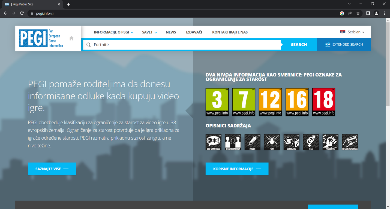Open Extended Search filter options
The height and width of the screenshot is (209, 390).
[344, 45]
